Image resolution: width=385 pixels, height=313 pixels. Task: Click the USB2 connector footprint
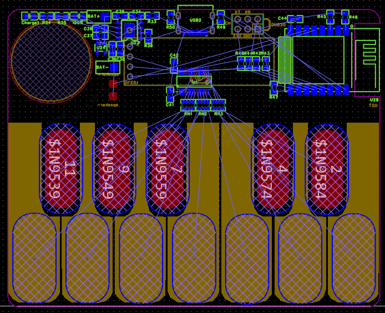pyautogui.click(x=195, y=19)
